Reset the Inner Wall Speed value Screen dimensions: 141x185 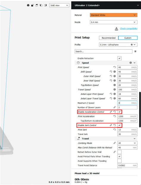point(111,80)
